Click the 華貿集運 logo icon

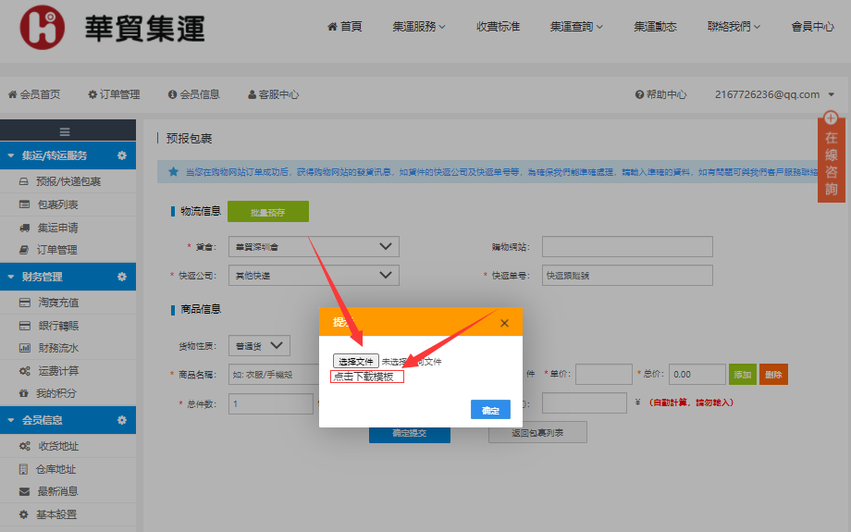point(43,29)
